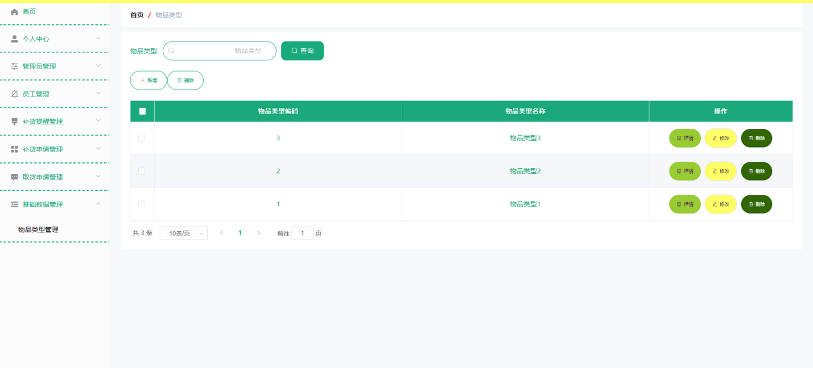Click the 首页 breadcrumb link

pos(137,15)
